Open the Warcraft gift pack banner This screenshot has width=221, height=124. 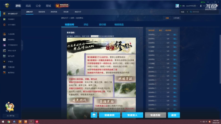[62, 6]
